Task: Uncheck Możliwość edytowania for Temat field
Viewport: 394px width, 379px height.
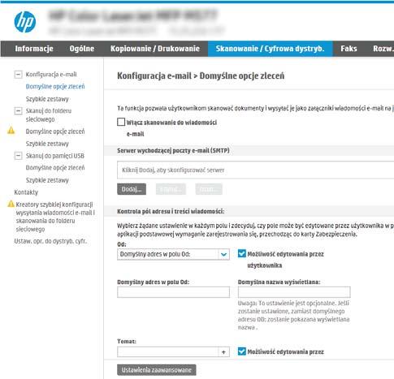Action: click(242, 351)
